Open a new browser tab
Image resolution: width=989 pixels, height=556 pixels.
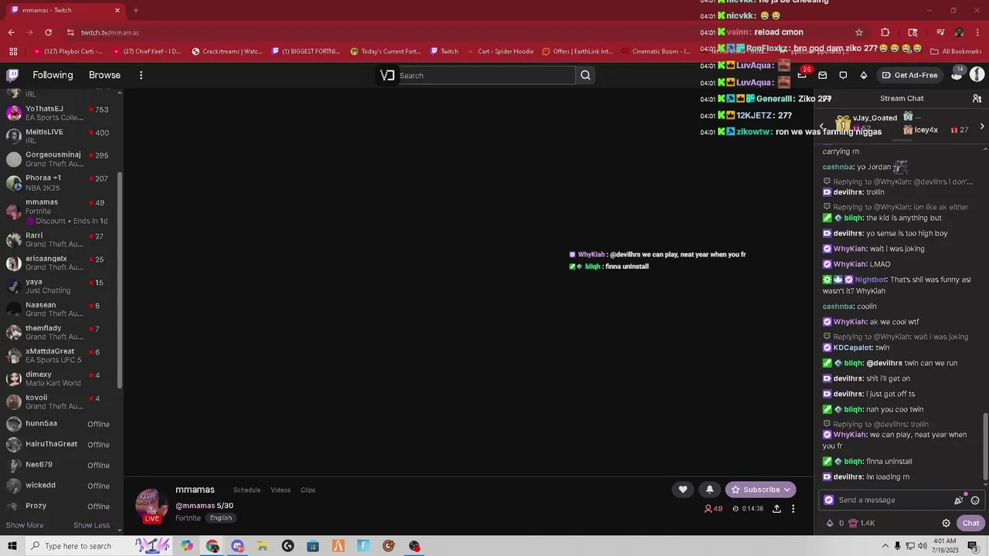[136, 10]
